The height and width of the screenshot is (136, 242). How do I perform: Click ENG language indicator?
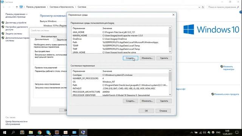(218, 133)
